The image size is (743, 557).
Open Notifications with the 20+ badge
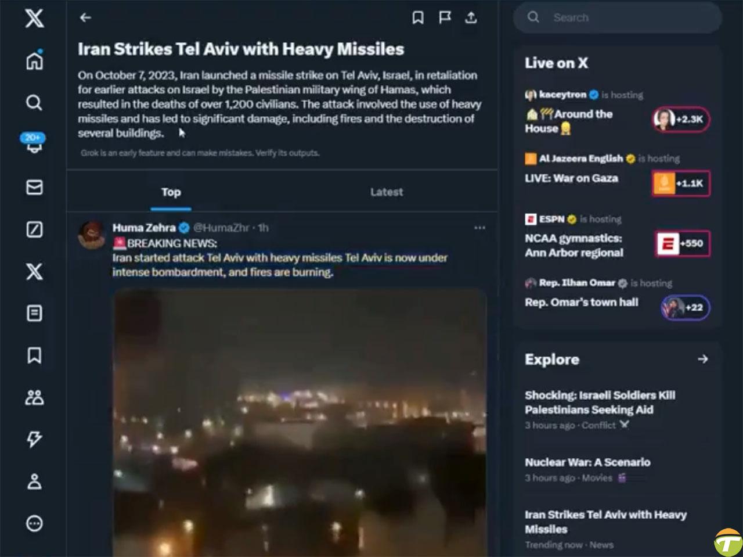click(33, 143)
